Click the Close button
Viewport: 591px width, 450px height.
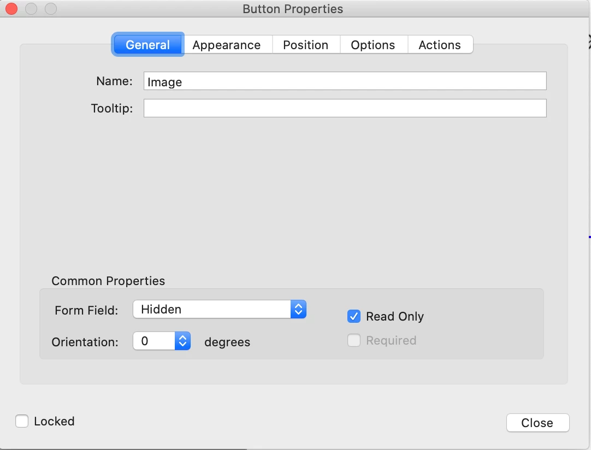(538, 423)
